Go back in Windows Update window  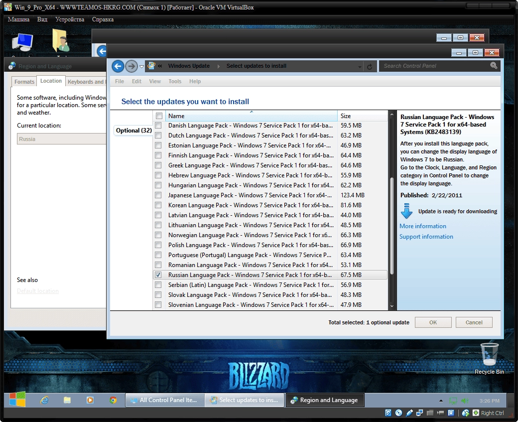tap(118, 66)
